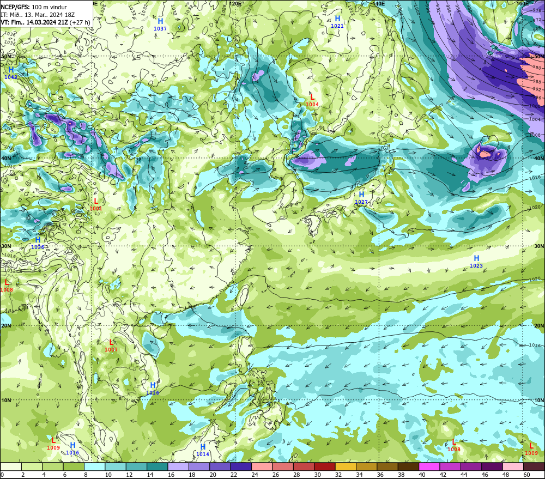This screenshot has width=545, height=479.
Task: Click the '50N' latitude label on left edge
Action: 6,56
